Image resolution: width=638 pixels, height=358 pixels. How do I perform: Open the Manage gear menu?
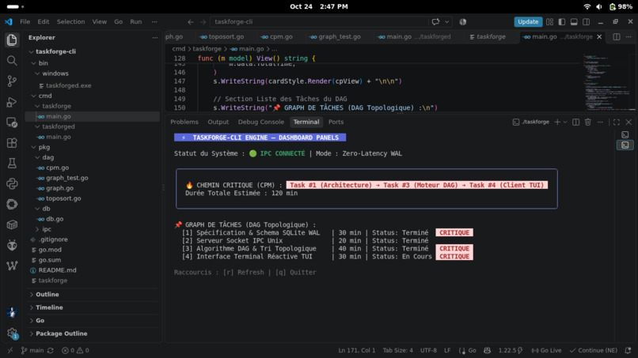coord(12,334)
